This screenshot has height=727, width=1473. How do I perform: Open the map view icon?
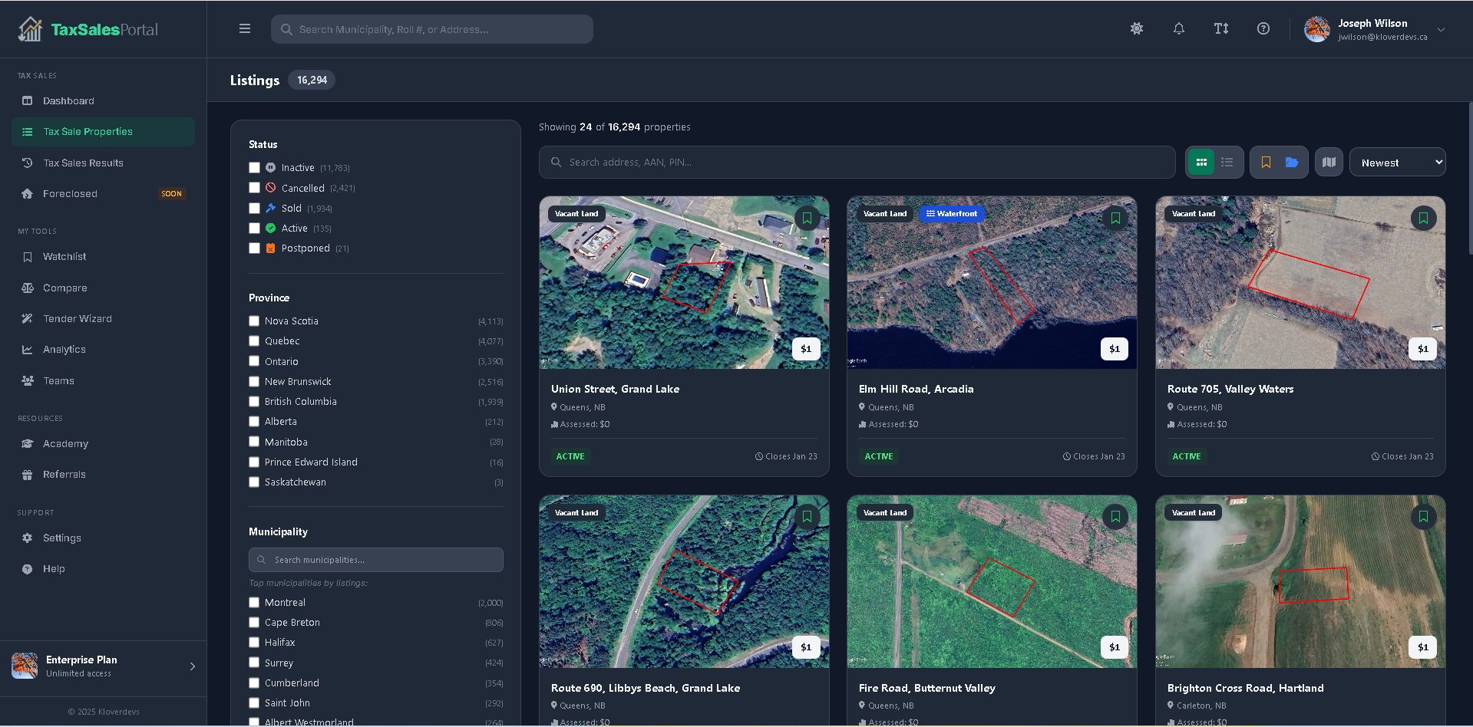1329,163
